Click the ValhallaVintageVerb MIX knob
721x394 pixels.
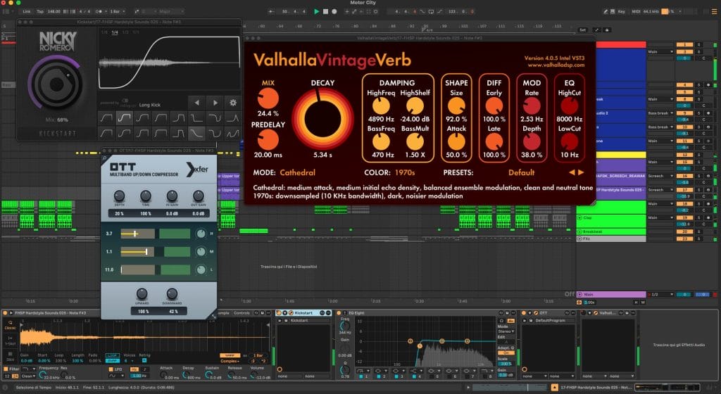[268, 99]
